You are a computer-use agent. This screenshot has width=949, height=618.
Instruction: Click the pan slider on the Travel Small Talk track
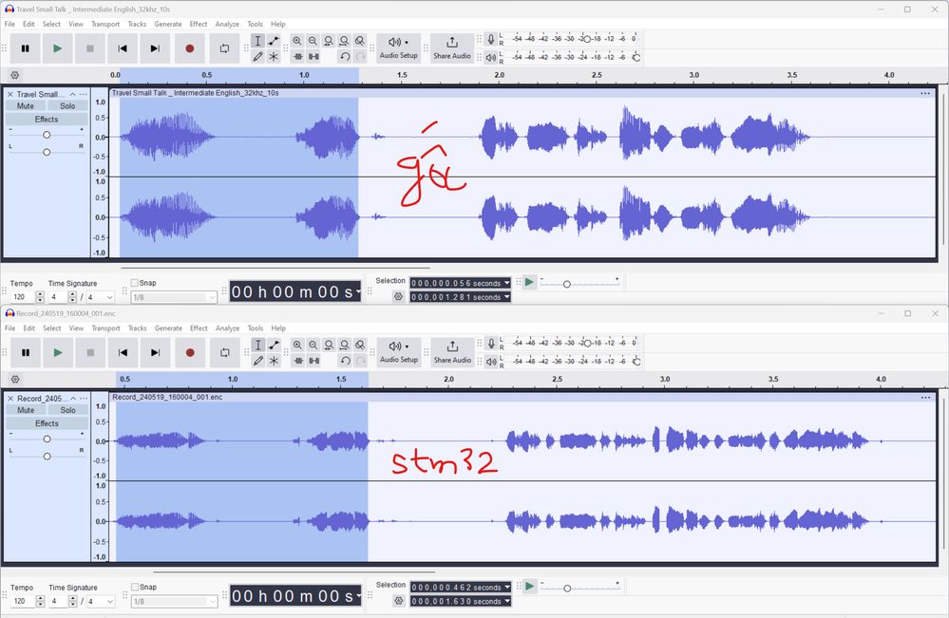(47, 153)
